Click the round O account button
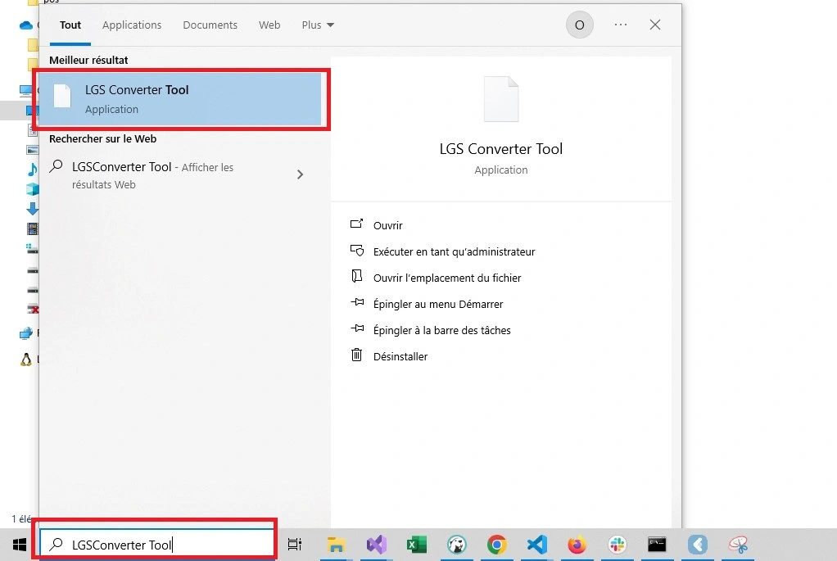This screenshot has height=561, width=837. click(x=580, y=25)
